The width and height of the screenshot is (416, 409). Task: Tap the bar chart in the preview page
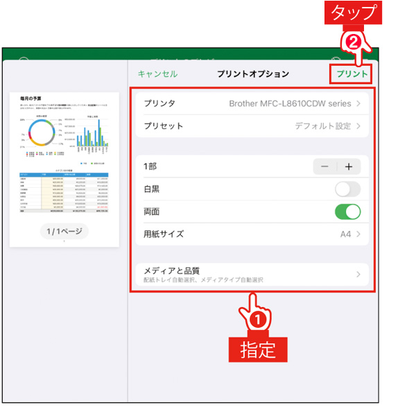point(93,137)
